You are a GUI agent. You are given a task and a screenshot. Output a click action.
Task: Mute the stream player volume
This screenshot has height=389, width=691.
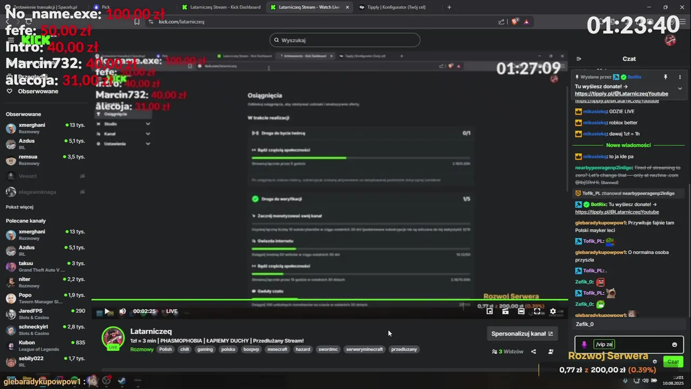tap(123, 311)
